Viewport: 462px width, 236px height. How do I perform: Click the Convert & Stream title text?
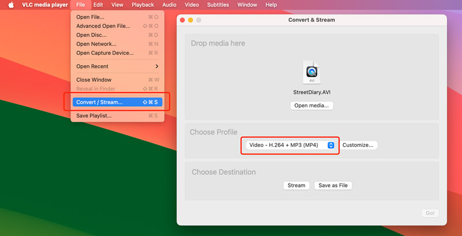coord(311,20)
